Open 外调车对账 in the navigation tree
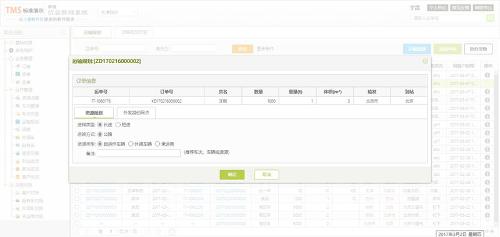Viewport: 500px width, 237px height. point(32,209)
